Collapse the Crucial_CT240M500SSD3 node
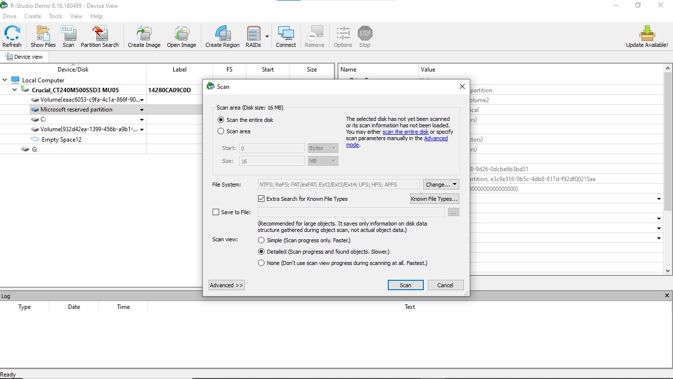Screen dimensions: 673x379 15,90
